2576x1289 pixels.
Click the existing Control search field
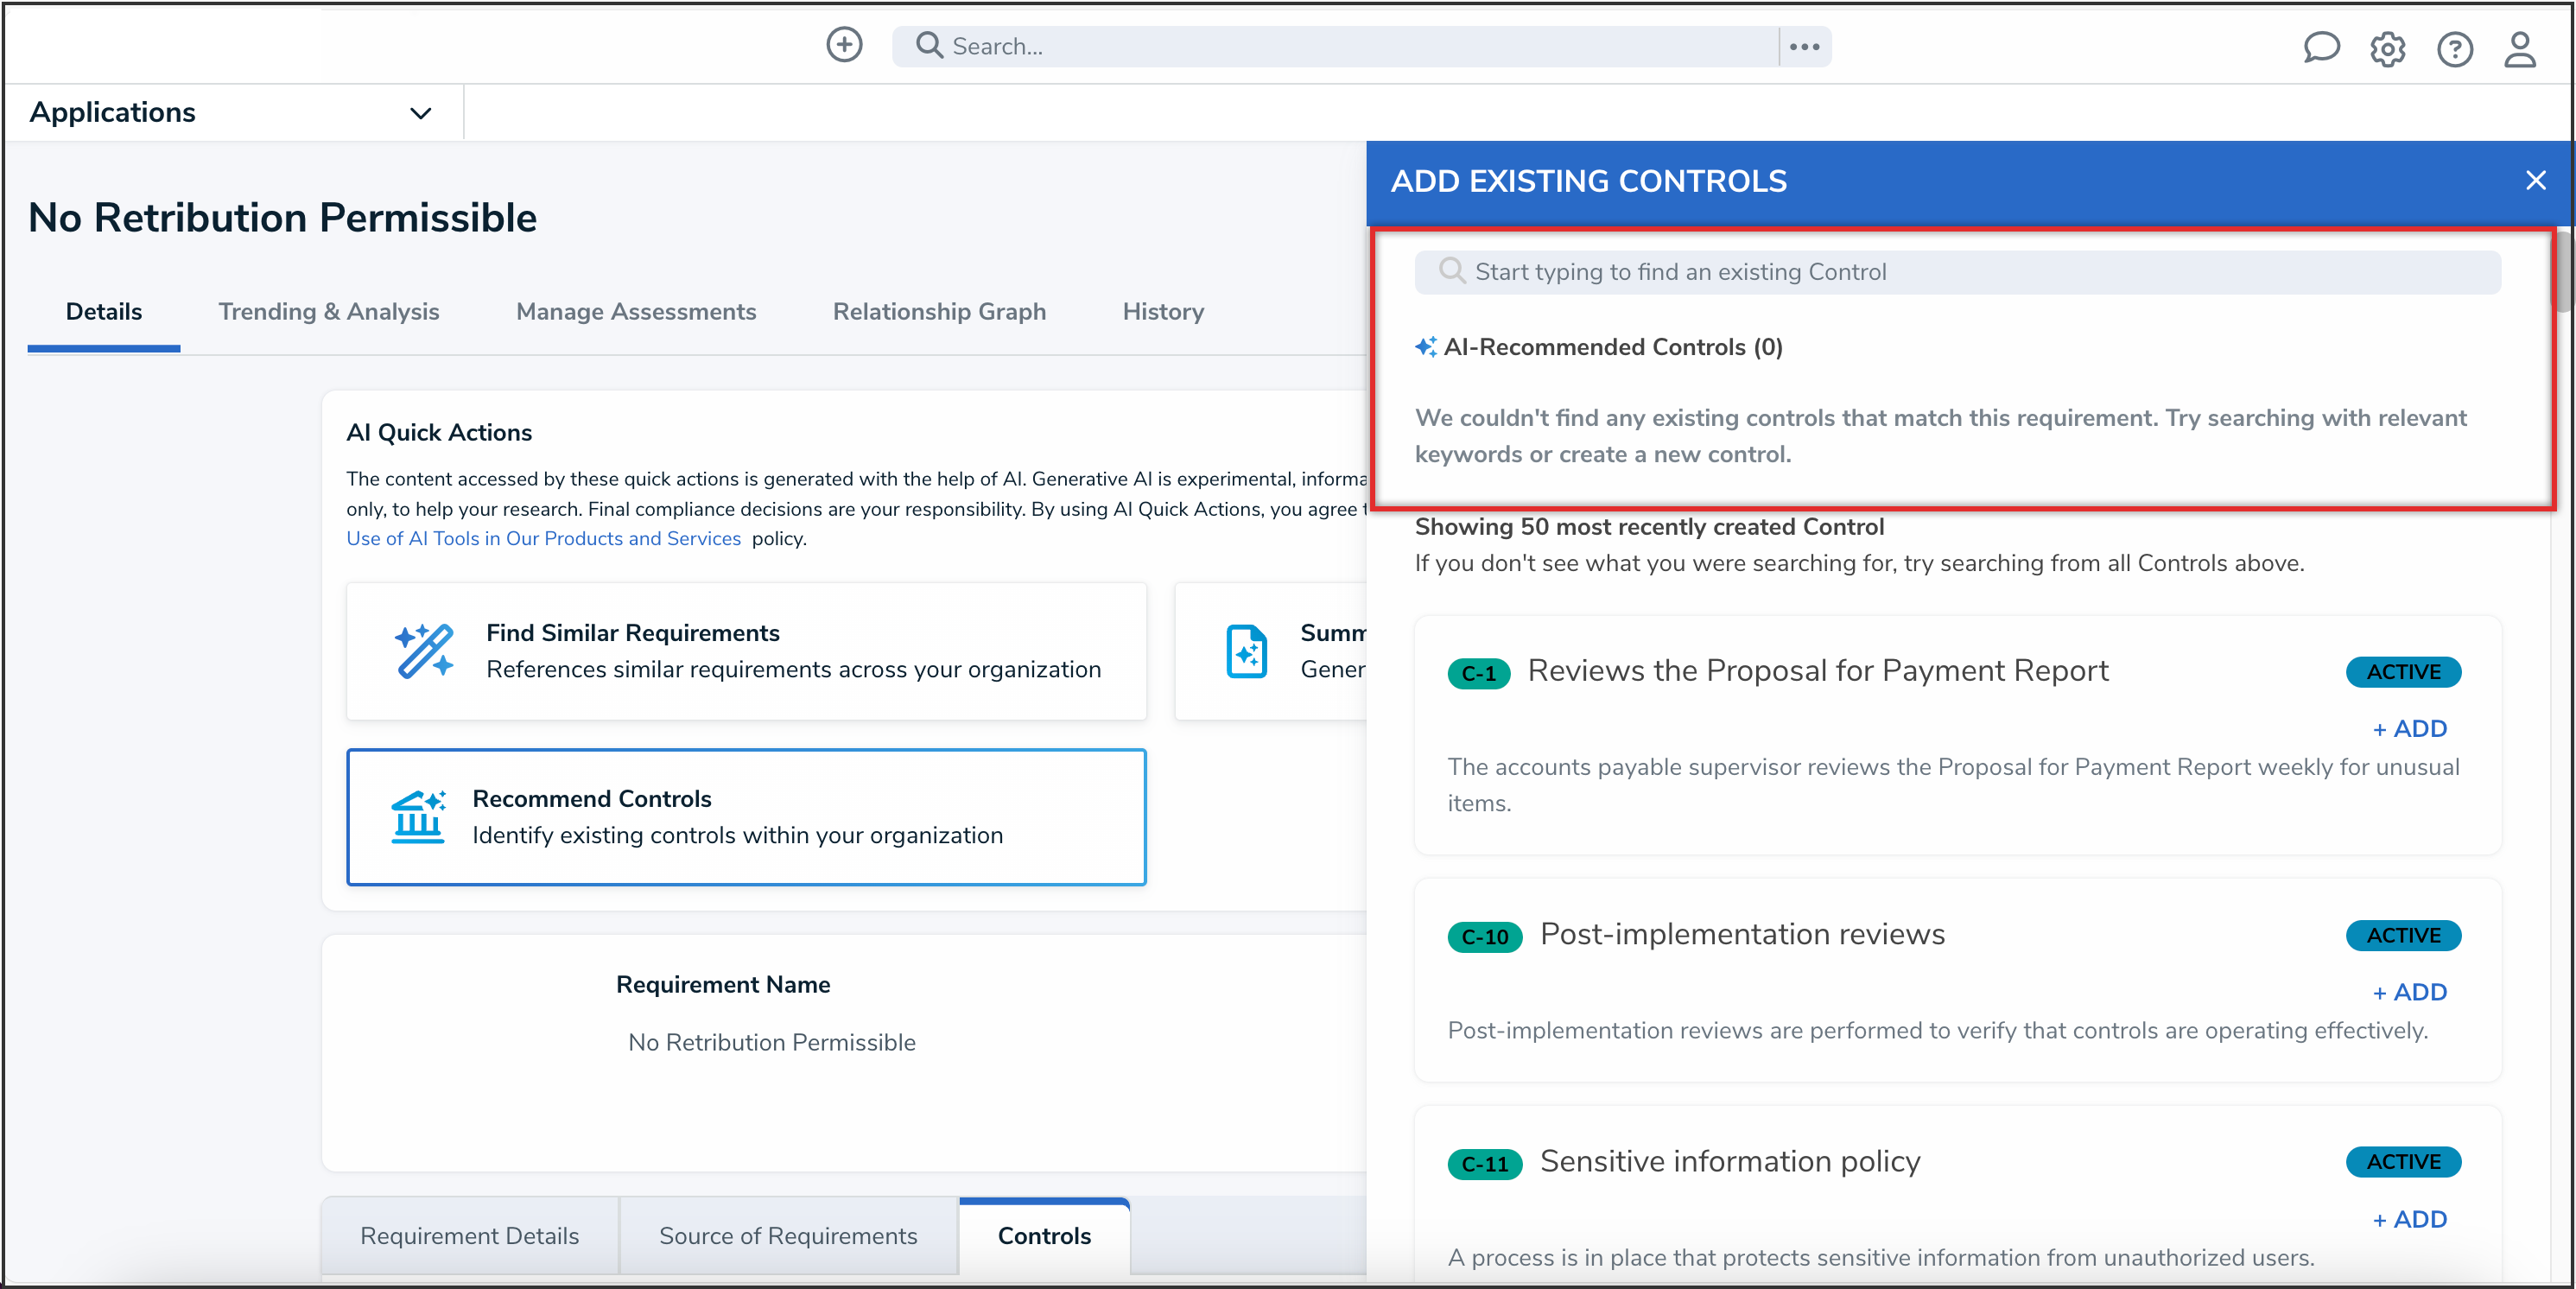point(1956,272)
